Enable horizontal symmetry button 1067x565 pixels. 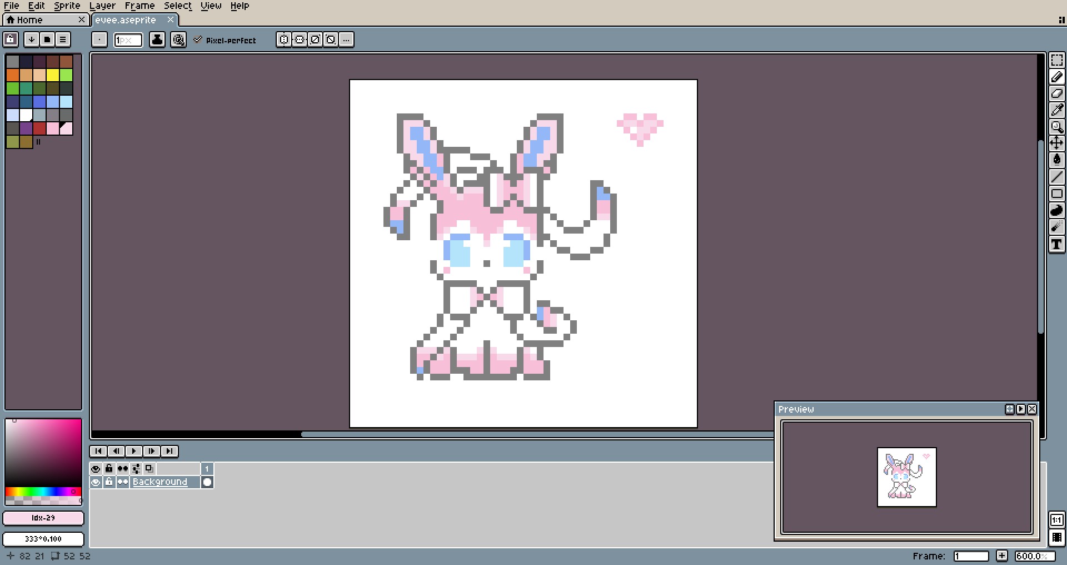[284, 39]
